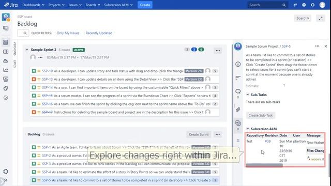Image resolution: width=331 pixels, height=186 pixels.
Task: Open Sample Sprint 2 more actions menu
Action: coord(218,51)
